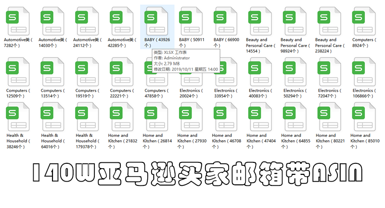Select the Computers (22221个) spreadsheet icon
This screenshot has width=385, height=208.
[x=122, y=72]
